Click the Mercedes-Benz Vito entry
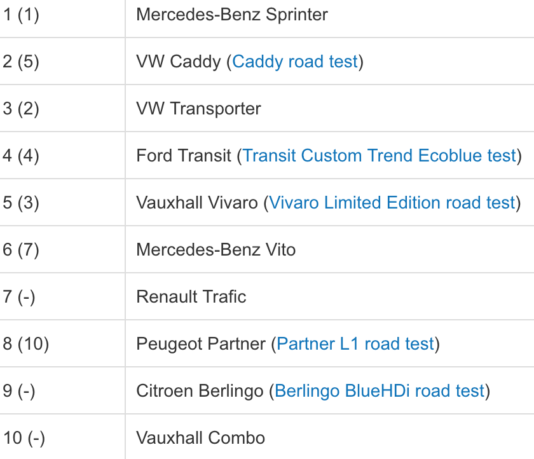This screenshot has height=459, width=534. (216, 250)
